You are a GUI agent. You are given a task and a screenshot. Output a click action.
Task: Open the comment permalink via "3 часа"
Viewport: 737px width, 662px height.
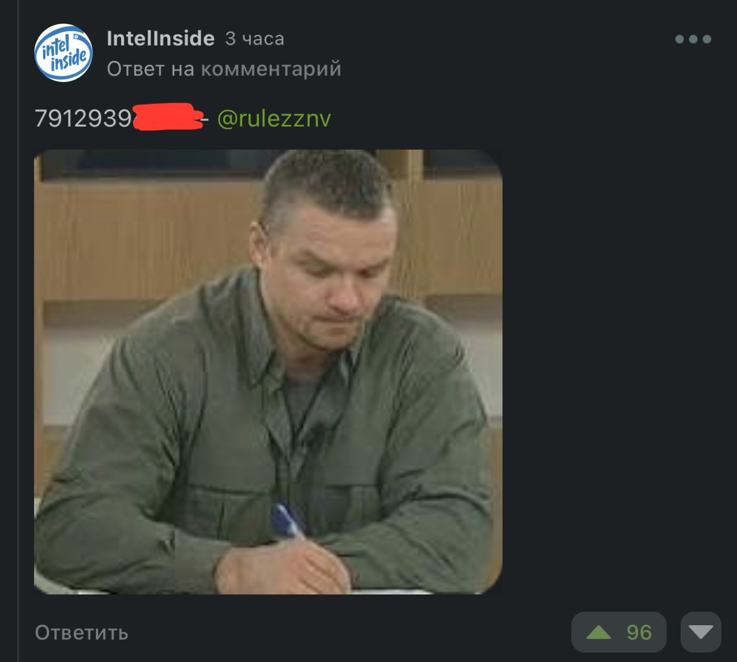point(255,39)
